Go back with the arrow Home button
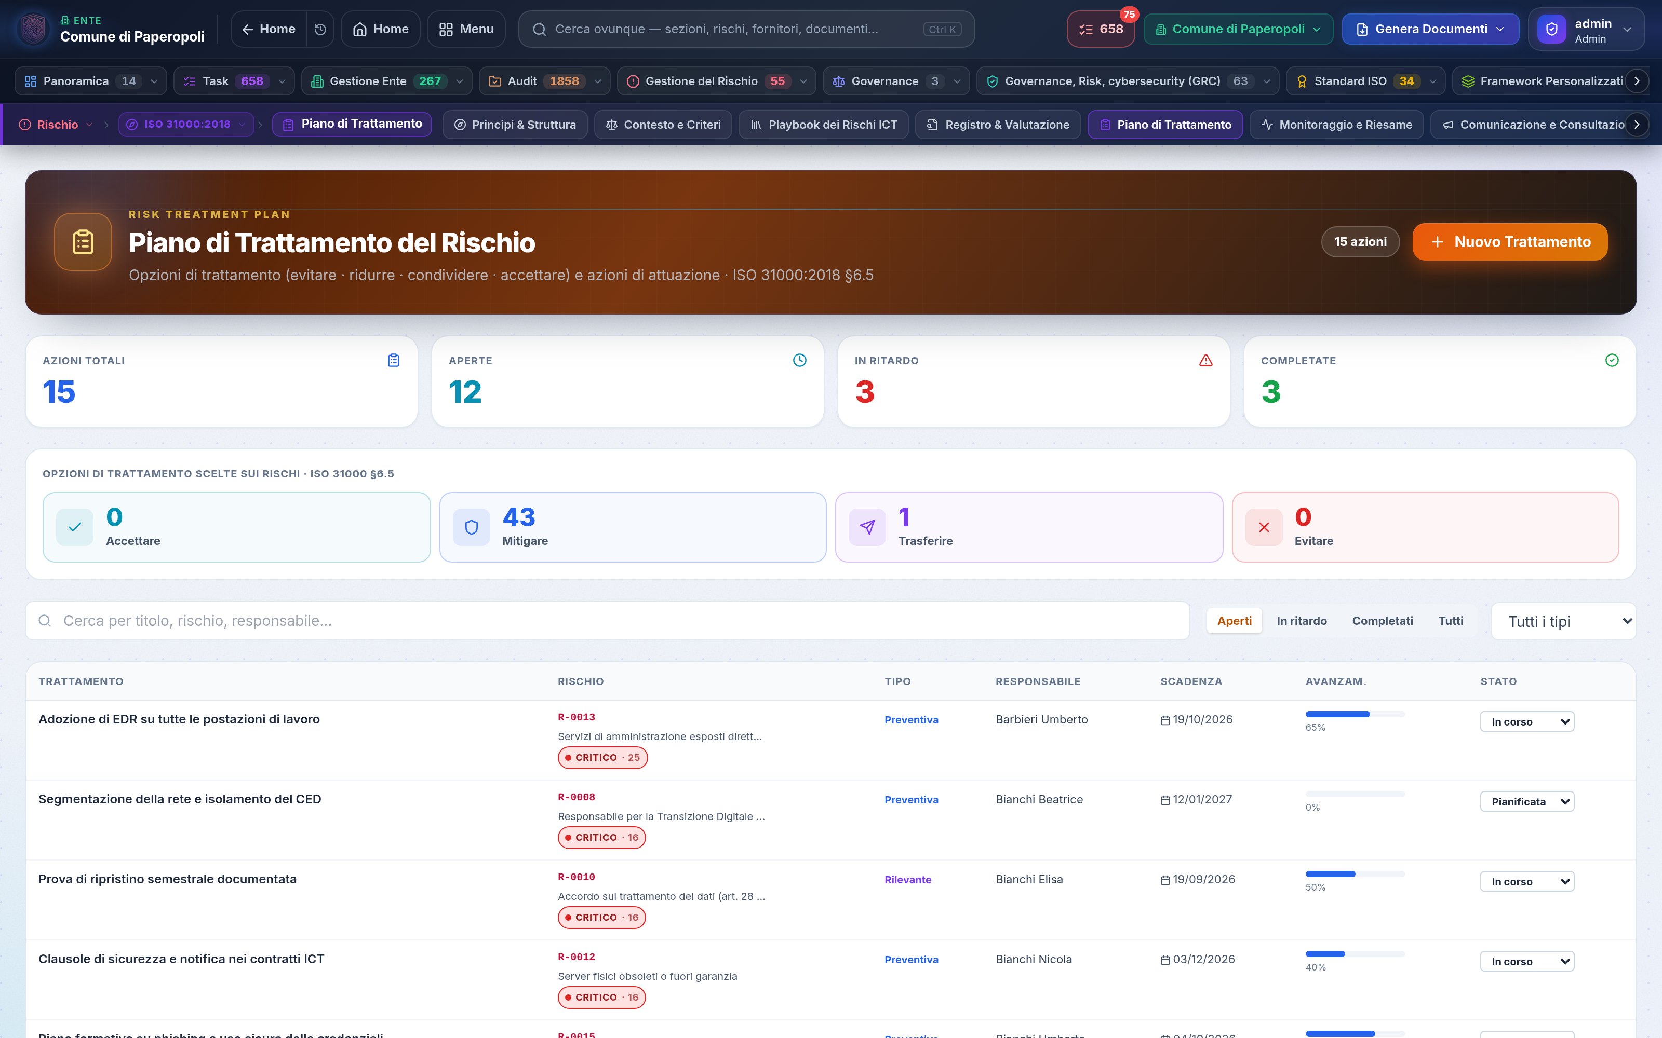This screenshot has height=1038, width=1662. [269, 29]
